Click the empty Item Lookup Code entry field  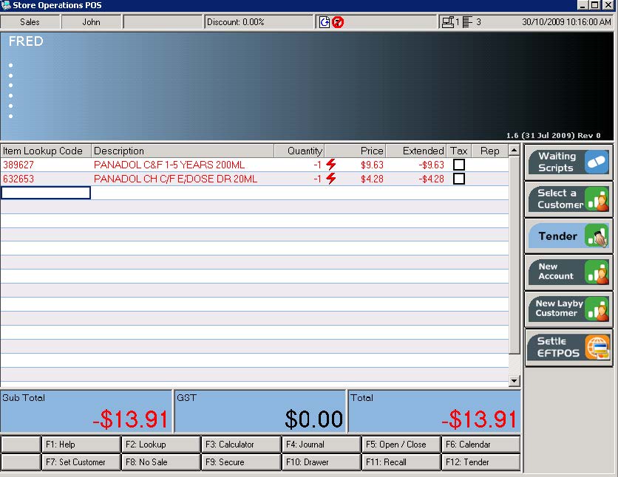point(45,193)
